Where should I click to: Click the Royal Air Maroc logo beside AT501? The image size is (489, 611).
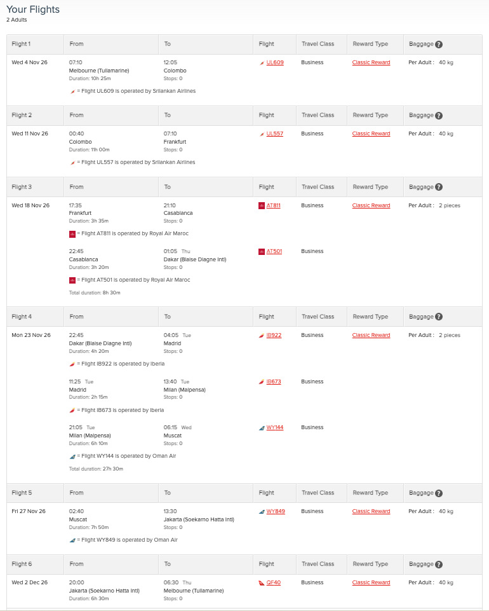tap(262, 251)
